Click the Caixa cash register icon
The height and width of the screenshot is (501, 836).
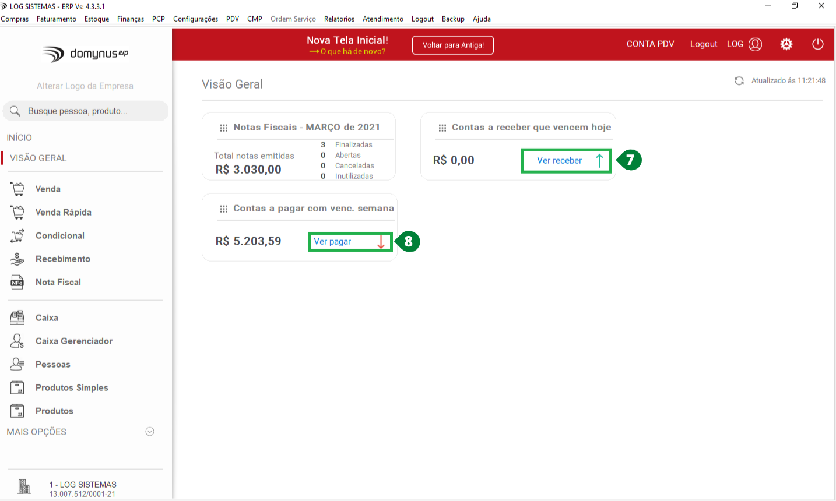[17, 317]
